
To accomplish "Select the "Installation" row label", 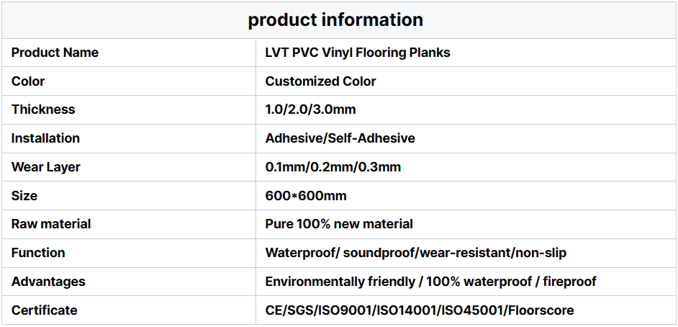I will pos(45,138).
